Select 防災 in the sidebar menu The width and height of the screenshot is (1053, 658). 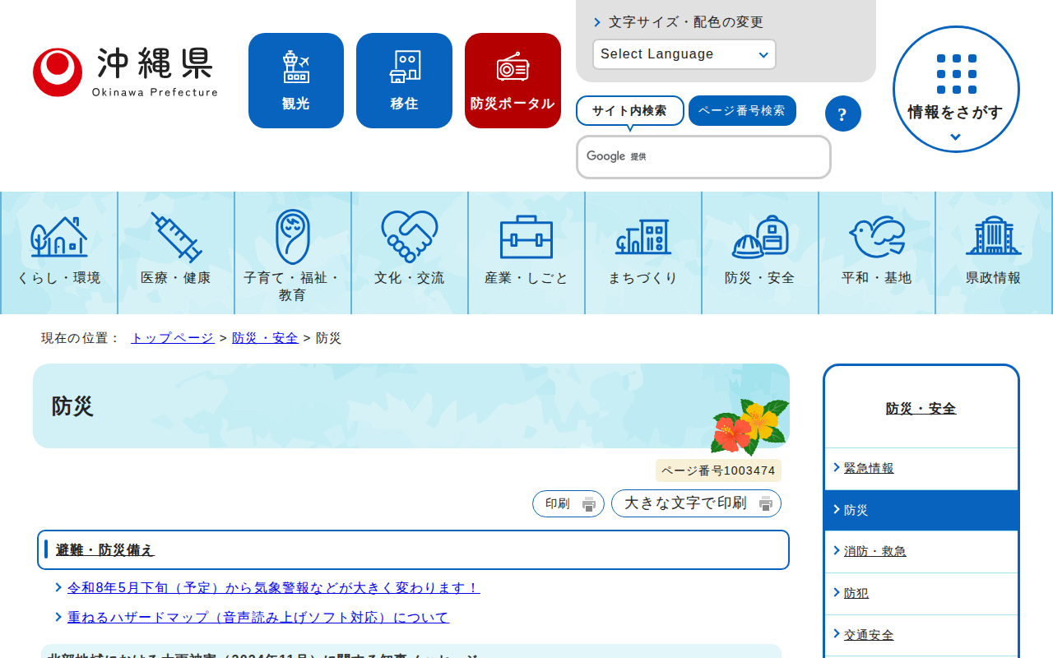pyautogui.click(x=921, y=511)
